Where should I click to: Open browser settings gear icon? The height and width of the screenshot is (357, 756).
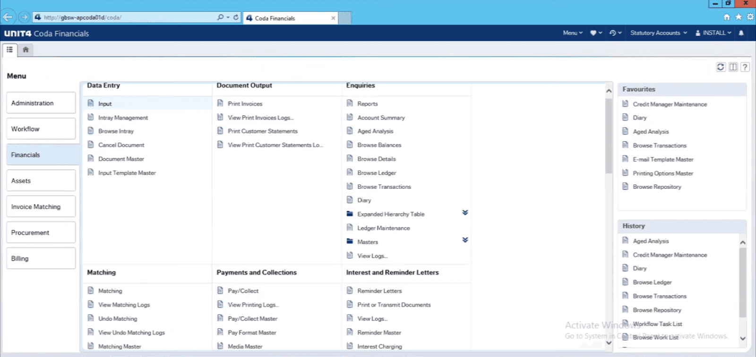click(x=750, y=17)
